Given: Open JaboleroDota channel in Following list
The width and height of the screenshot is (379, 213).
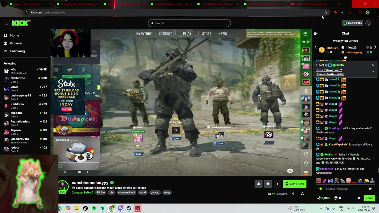Looking at the screenshot, I should pos(25,141).
